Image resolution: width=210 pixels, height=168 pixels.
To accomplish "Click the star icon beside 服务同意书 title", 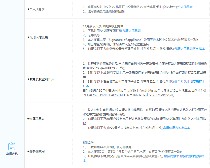I will point(28,151).
